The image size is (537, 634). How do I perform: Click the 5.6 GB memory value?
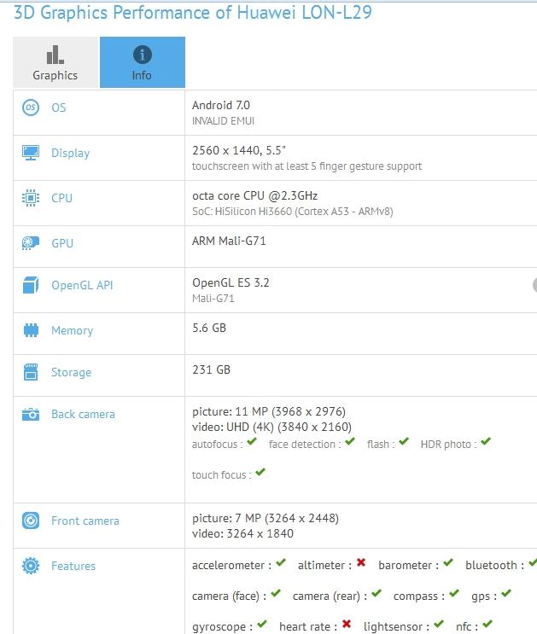209,328
